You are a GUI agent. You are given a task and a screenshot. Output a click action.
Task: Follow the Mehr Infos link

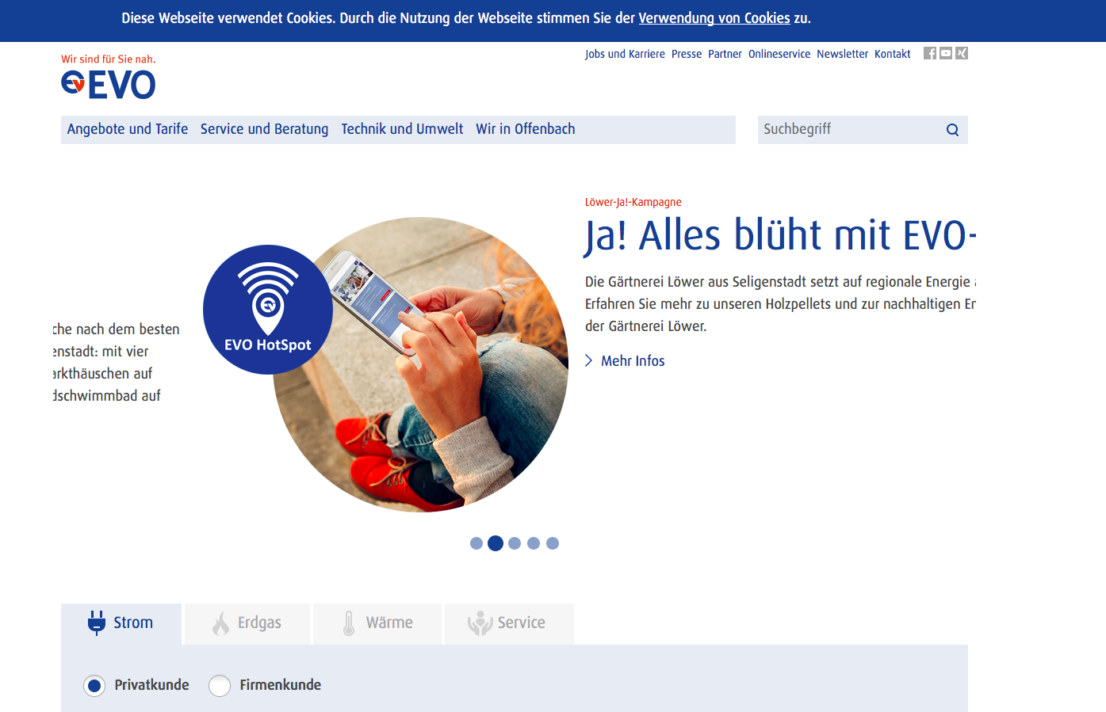click(633, 360)
